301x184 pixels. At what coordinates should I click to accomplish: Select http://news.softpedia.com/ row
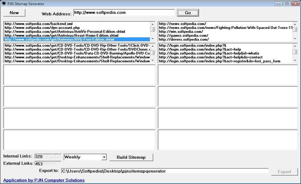225,24
